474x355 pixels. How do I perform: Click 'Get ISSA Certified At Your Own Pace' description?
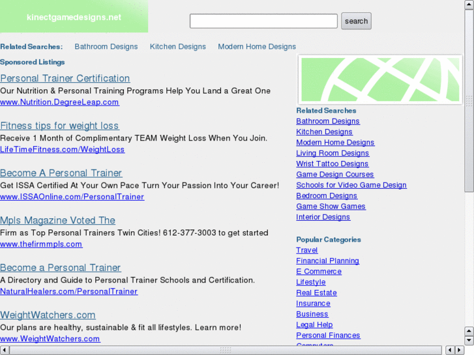click(140, 186)
